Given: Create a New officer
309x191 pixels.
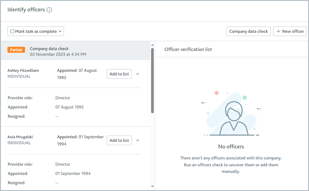Looking at the screenshot, I should click(x=290, y=31).
